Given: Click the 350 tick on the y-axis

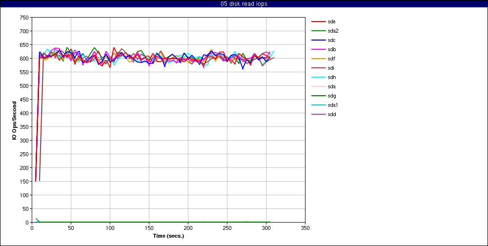Looking at the screenshot, I should click(x=25, y=127).
